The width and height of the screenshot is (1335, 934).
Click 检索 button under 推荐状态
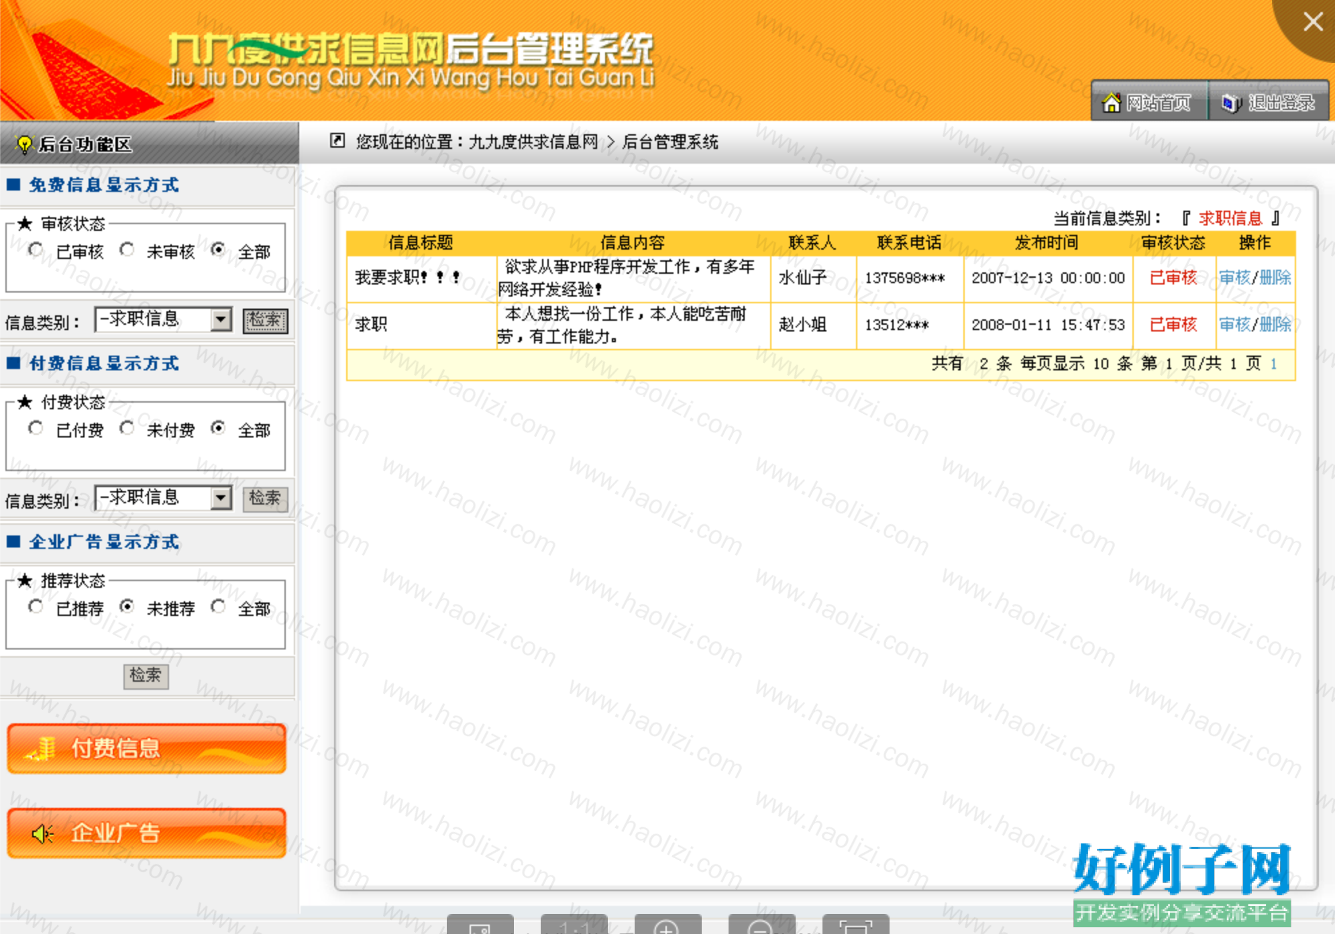[x=146, y=676]
